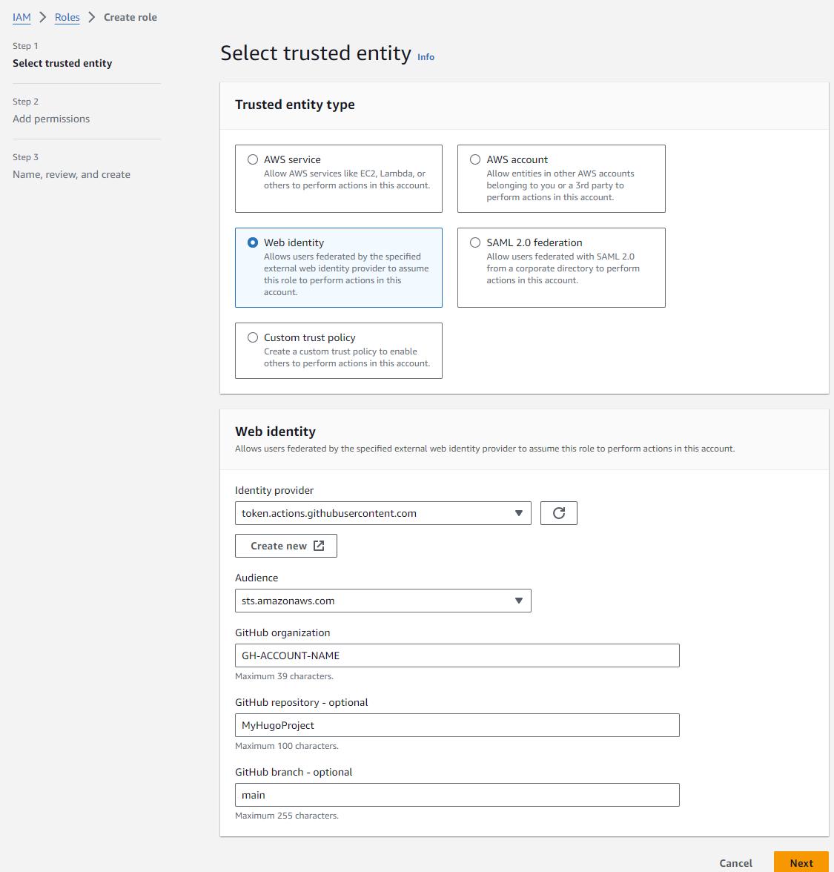Select the AWS service radio option
This screenshot has height=872, width=834.
point(253,159)
